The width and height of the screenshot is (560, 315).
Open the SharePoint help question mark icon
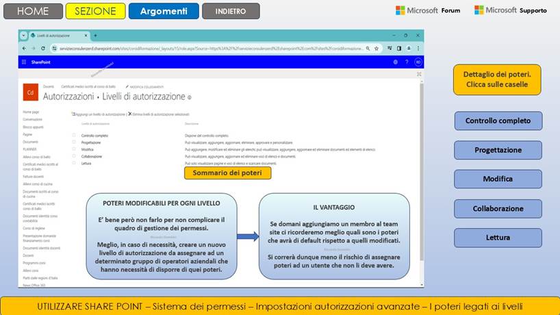[x=407, y=62]
